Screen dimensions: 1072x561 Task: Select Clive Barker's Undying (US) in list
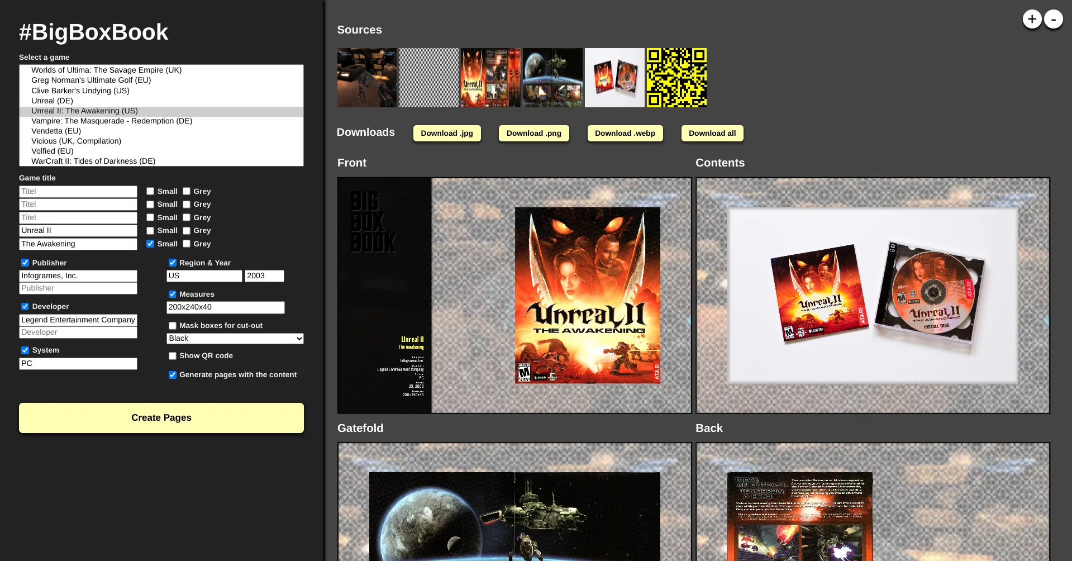coord(80,91)
